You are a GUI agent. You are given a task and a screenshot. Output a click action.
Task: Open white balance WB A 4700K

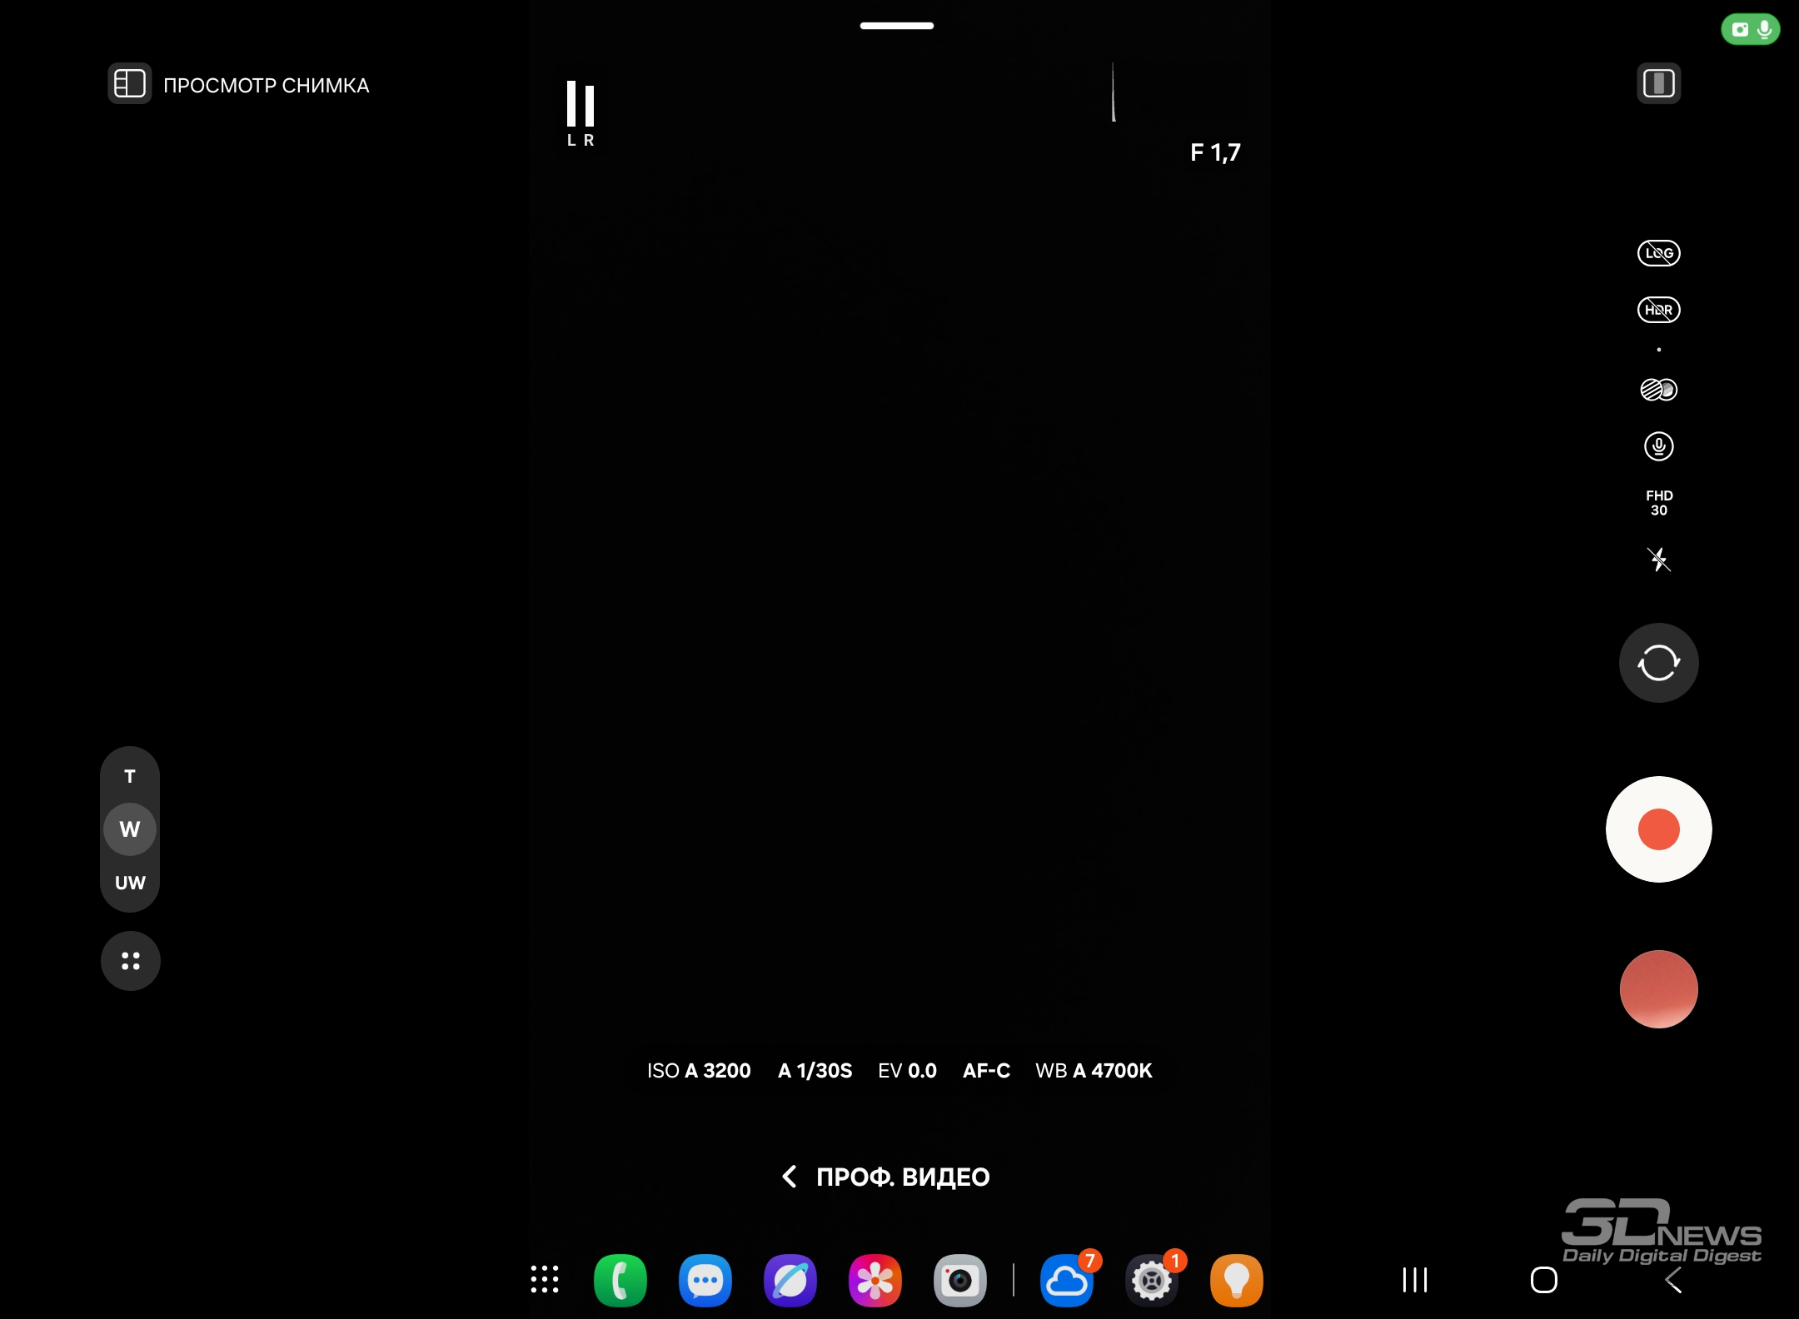1094,1071
